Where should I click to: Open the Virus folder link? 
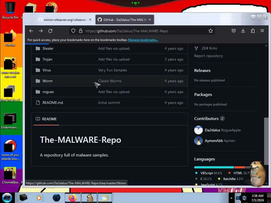click(x=47, y=70)
